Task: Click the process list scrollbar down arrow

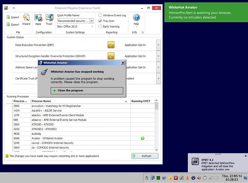Action: [x=157, y=150]
